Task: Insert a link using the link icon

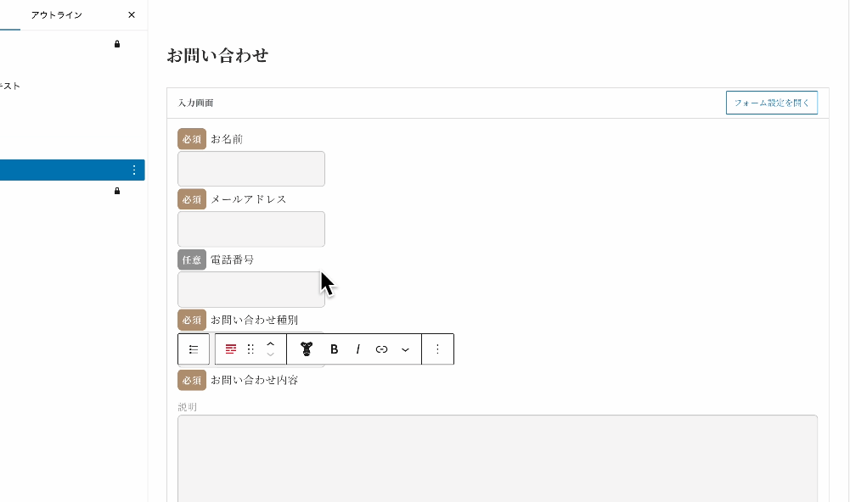Action: [381, 349]
